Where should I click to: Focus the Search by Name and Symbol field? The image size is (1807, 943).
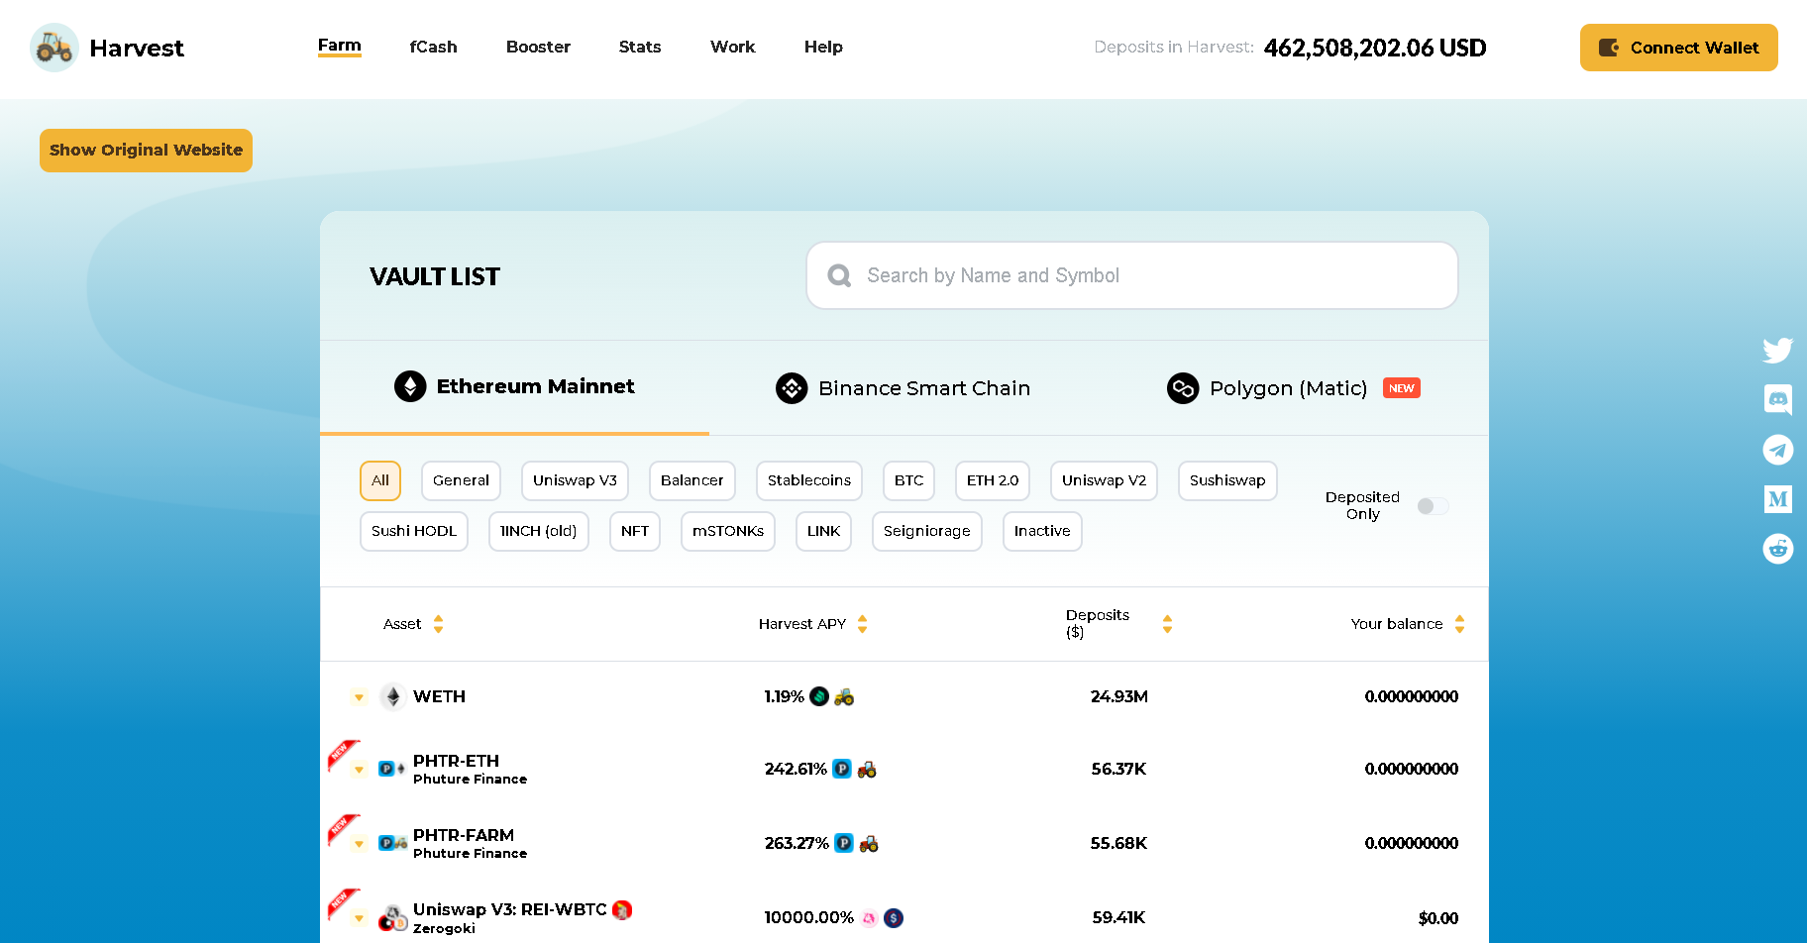[1132, 275]
